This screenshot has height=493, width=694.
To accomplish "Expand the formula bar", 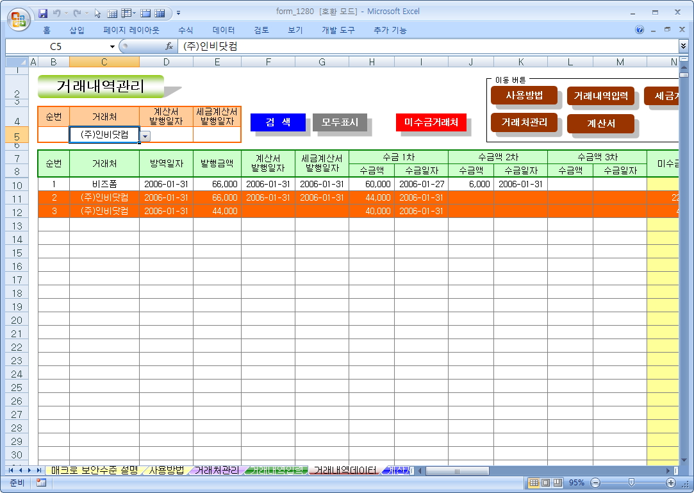I will pyautogui.click(x=683, y=46).
